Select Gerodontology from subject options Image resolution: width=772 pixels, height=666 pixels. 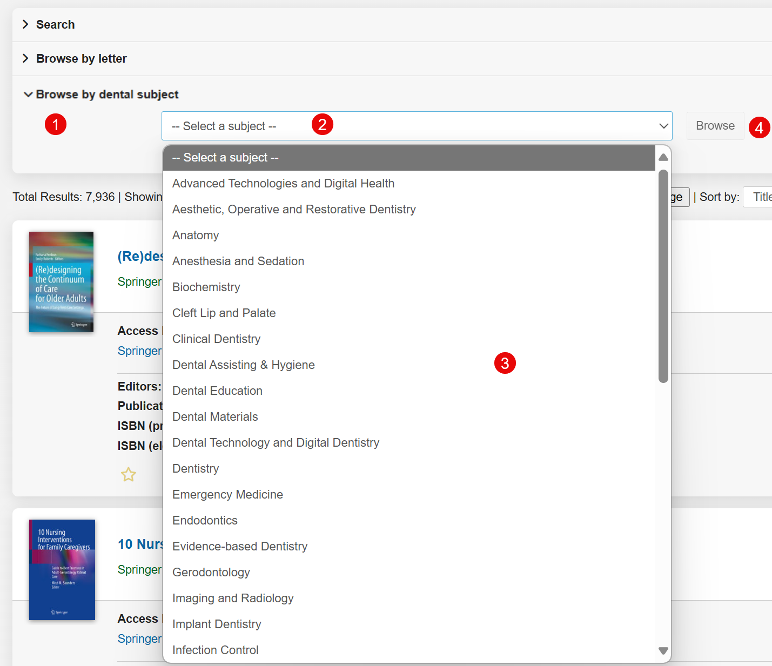[211, 573]
